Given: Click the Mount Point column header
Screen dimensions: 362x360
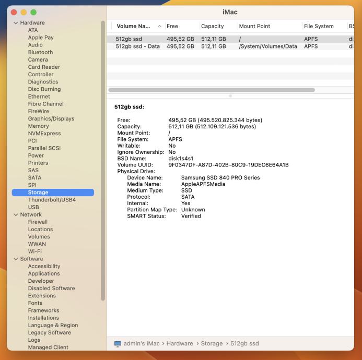Looking at the screenshot, I should (x=268, y=26).
